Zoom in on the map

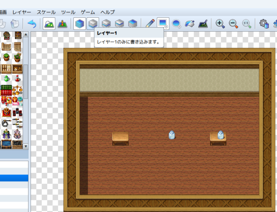coord(220,24)
